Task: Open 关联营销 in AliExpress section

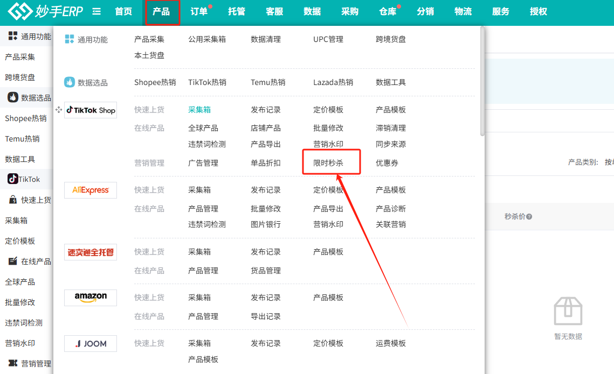Action: (x=390, y=224)
